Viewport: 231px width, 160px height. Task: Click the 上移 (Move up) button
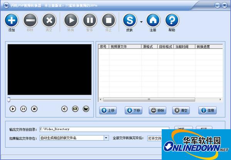tap(108, 110)
